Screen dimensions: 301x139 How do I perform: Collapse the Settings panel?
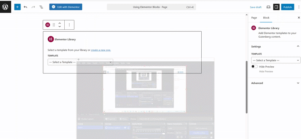274,46
